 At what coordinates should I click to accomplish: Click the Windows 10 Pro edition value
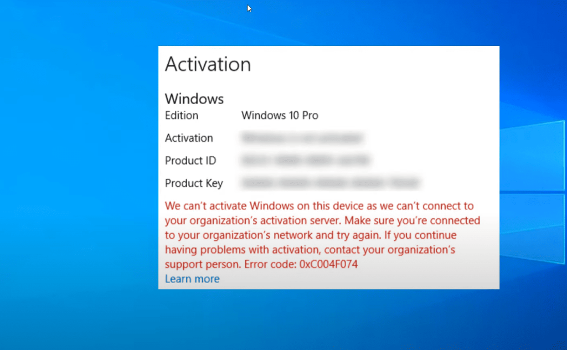(279, 116)
